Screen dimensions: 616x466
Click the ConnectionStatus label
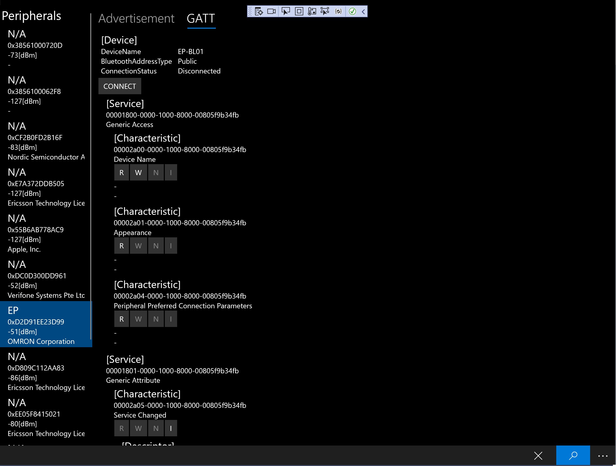[x=129, y=71]
